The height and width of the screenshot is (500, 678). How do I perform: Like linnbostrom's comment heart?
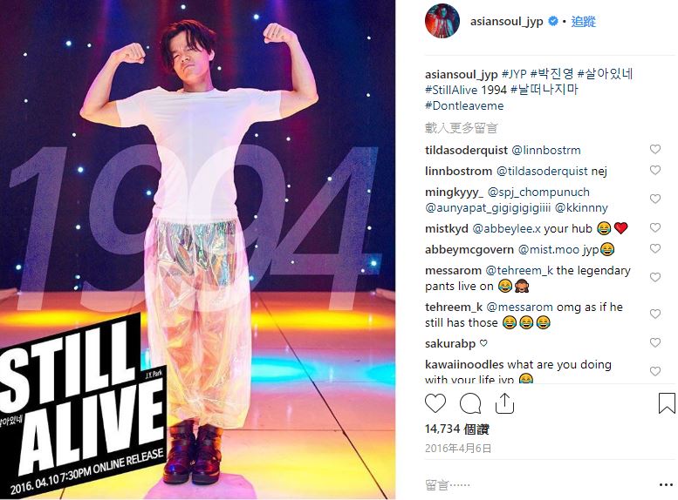point(655,170)
